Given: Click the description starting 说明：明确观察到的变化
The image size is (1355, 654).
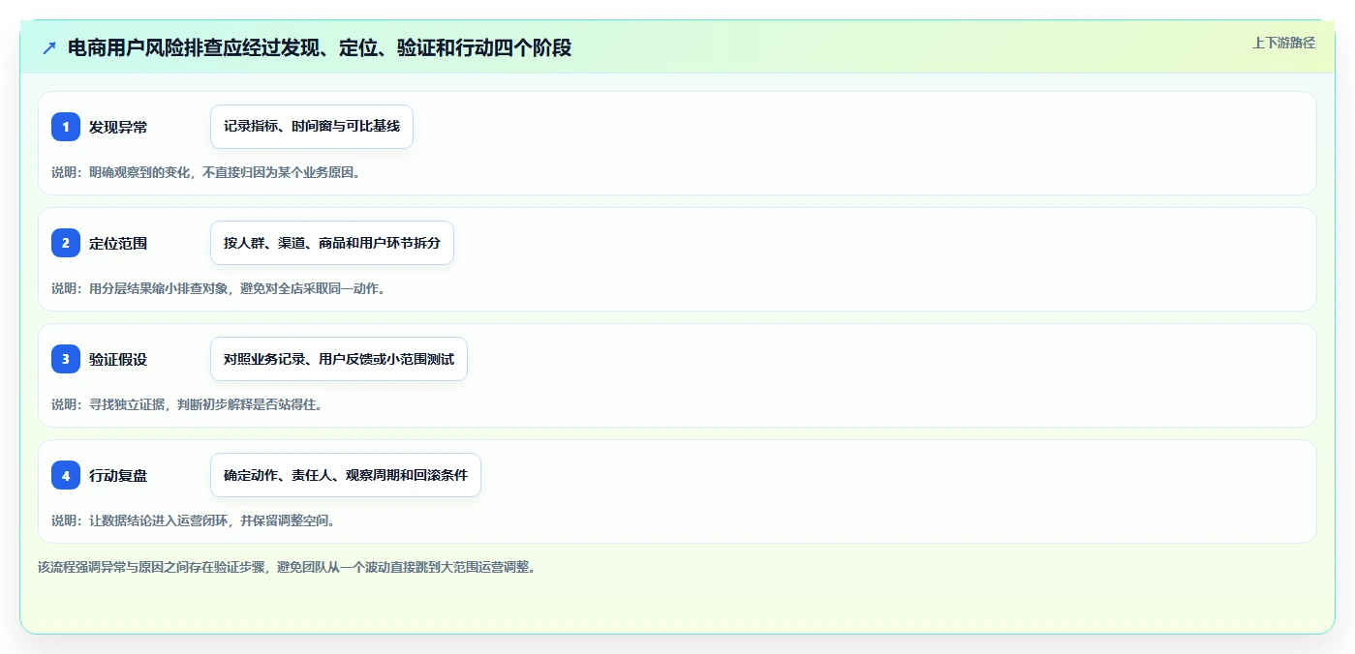Looking at the screenshot, I should [206, 172].
